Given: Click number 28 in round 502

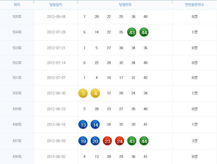Looking at the screenshot, I should click(109, 63).
